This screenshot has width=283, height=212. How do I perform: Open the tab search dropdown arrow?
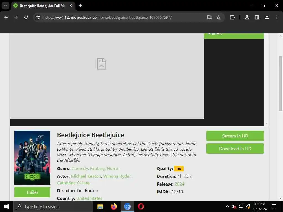[6, 6]
